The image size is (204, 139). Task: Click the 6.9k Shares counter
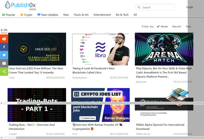(4, 31)
